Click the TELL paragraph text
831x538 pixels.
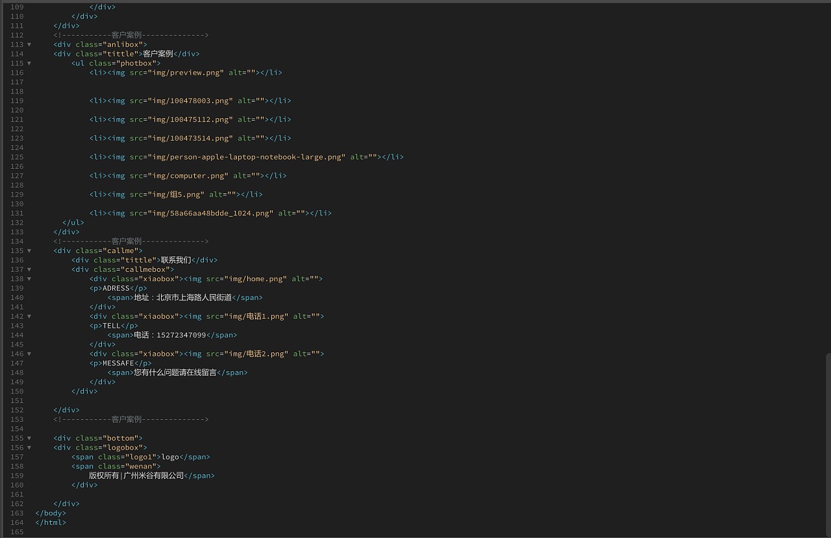112,326
